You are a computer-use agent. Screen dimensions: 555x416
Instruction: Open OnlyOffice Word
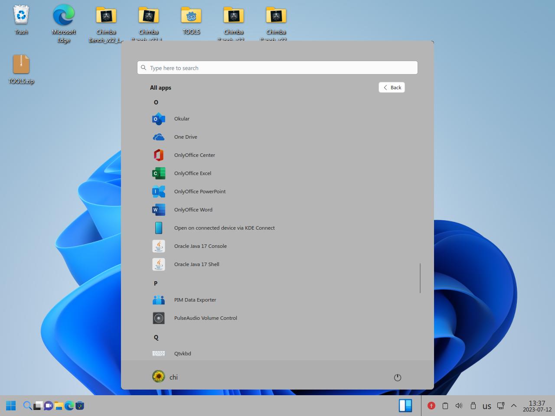tap(193, 210)
